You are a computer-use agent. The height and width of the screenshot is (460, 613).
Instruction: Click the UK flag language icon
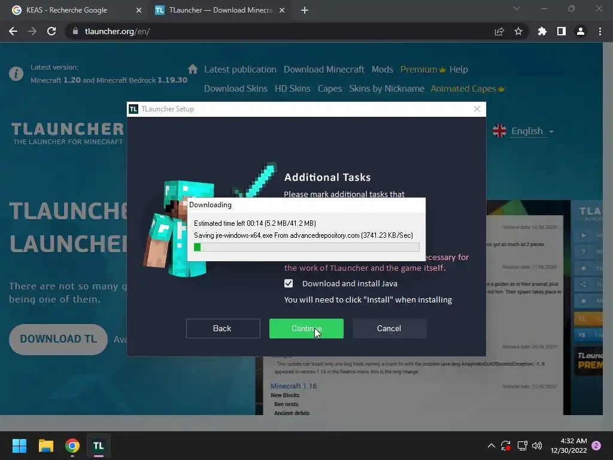(x=499, y=131)
